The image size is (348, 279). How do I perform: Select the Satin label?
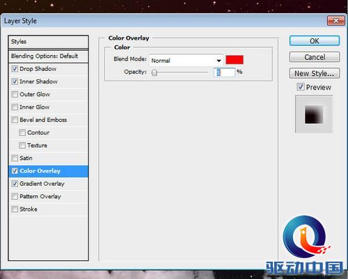coord(26,158)
